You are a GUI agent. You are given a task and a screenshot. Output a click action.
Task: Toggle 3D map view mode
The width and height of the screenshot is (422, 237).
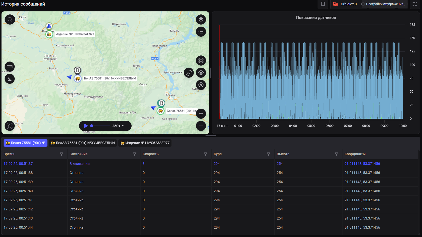pos(189,73)
